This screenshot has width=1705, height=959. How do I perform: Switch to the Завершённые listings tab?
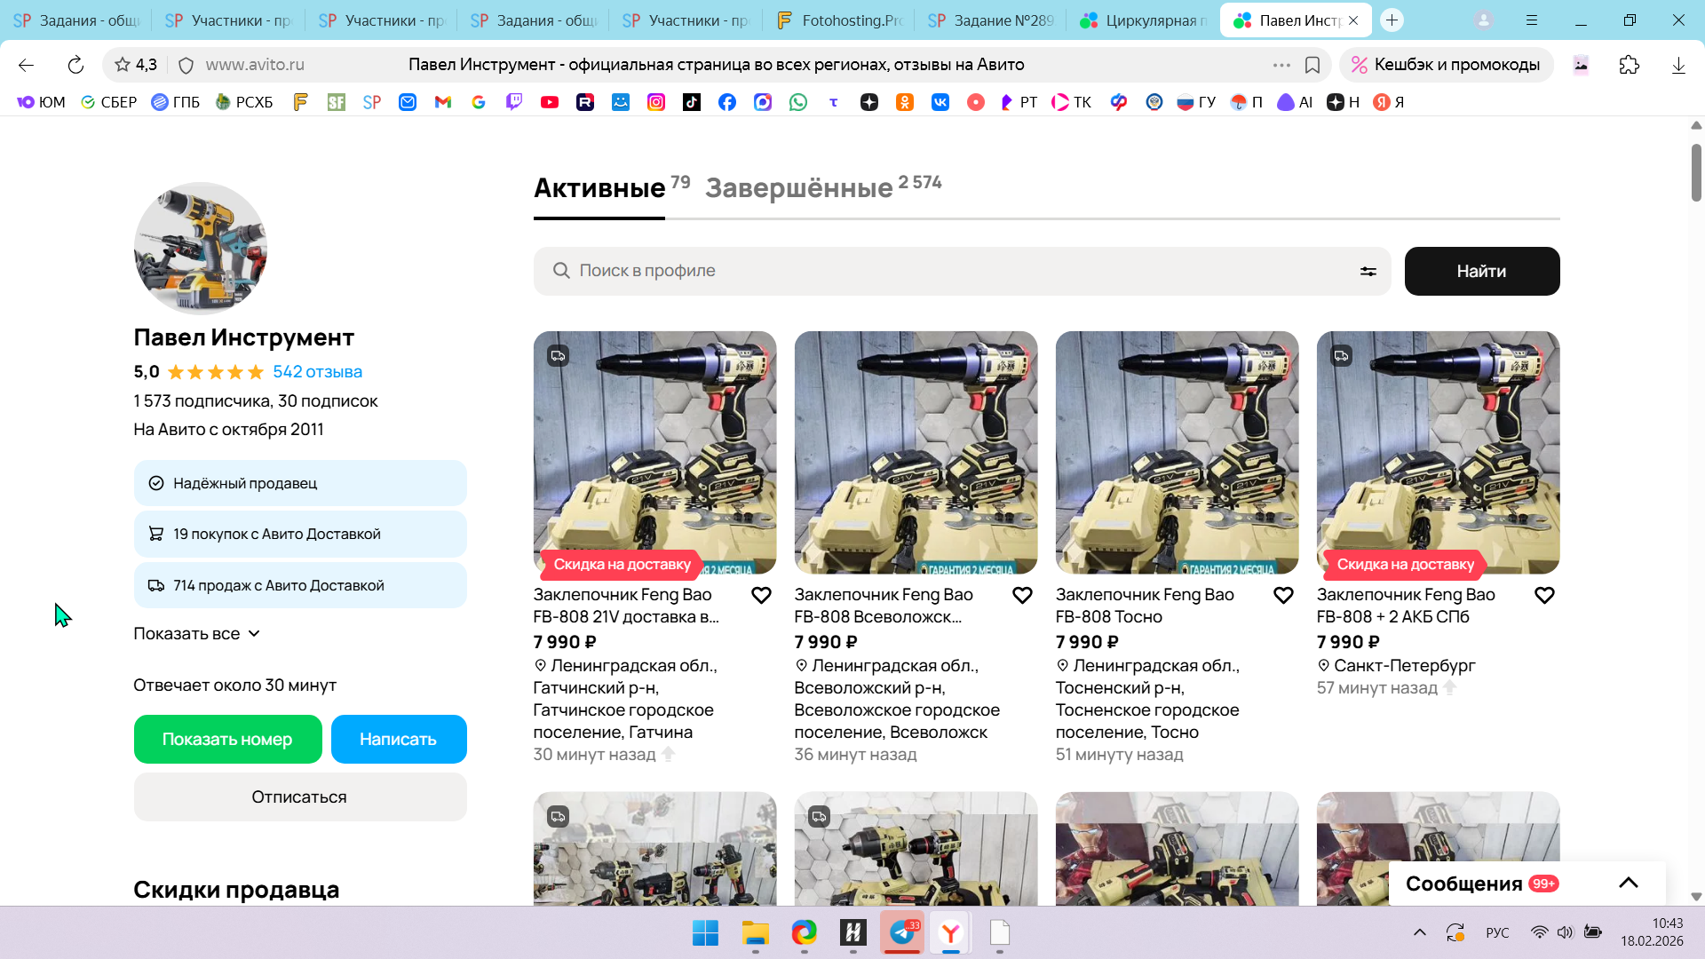(x=798, y=188)
